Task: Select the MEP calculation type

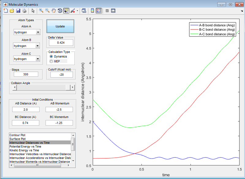Action: (x=51, y=62)
